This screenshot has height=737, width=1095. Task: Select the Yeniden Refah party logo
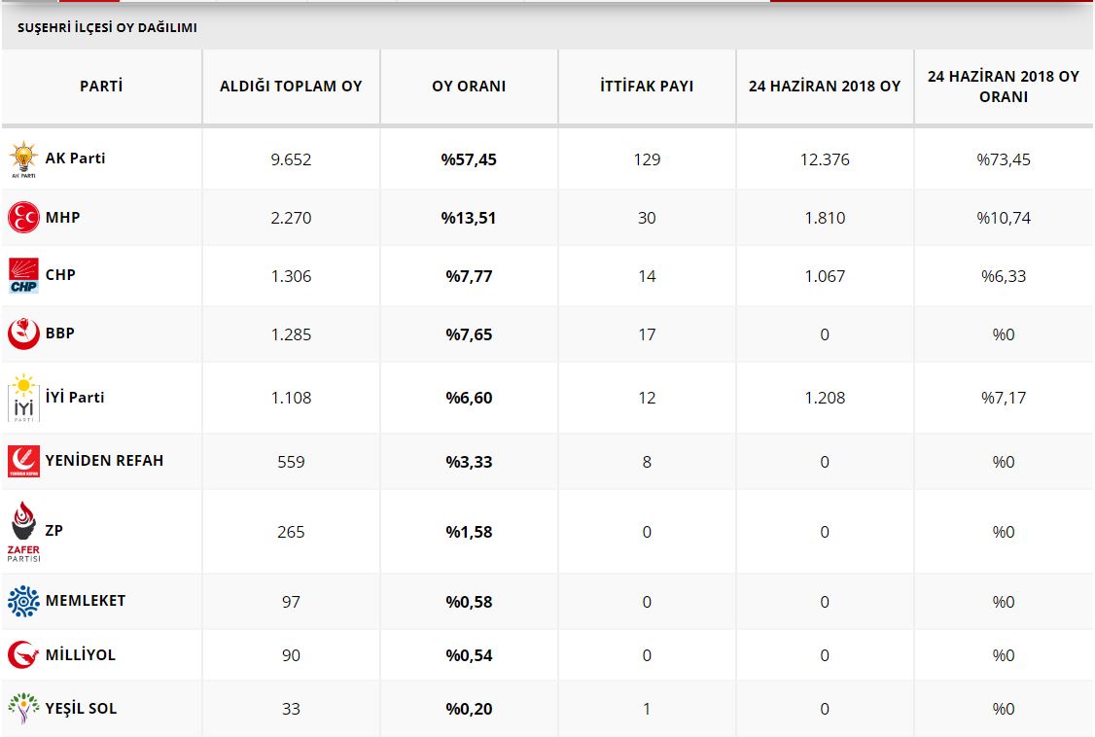coord(23,461)
